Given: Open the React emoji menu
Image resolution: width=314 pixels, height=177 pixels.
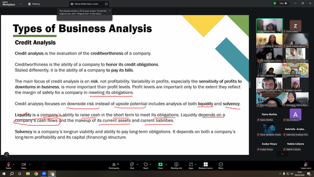Looking at the screenshot, I should 146,166.
